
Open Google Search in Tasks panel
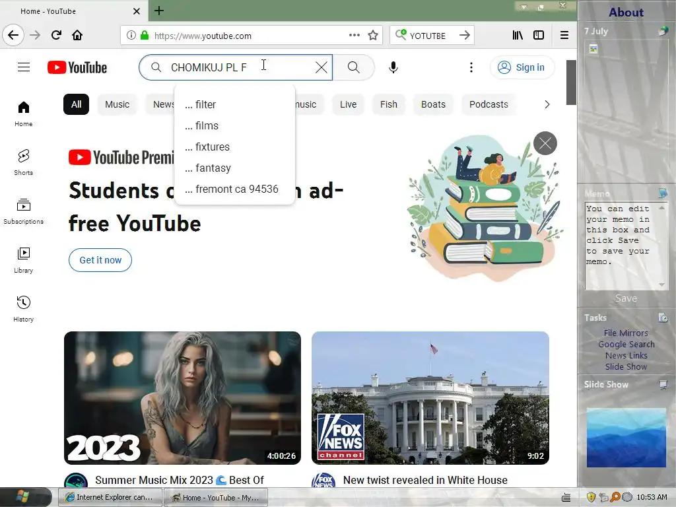tap(626, 344)
